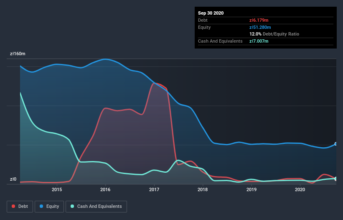Click the 2020 x-axis label

point(300,189)
